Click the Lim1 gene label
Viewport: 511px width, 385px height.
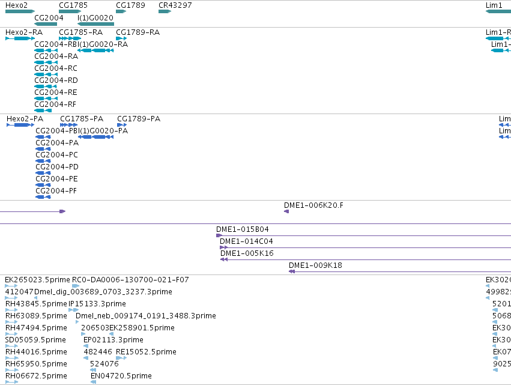tap(494, 5)
